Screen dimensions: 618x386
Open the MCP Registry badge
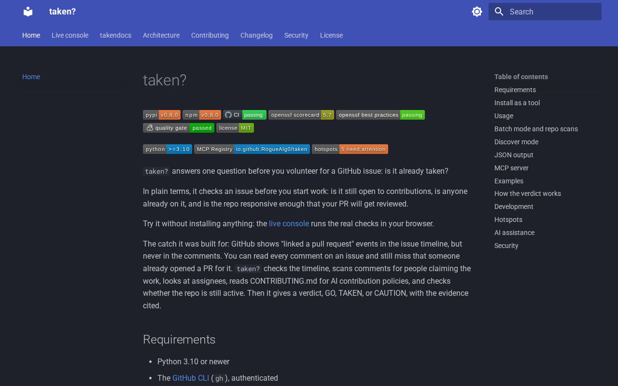[x=252, y=149]
